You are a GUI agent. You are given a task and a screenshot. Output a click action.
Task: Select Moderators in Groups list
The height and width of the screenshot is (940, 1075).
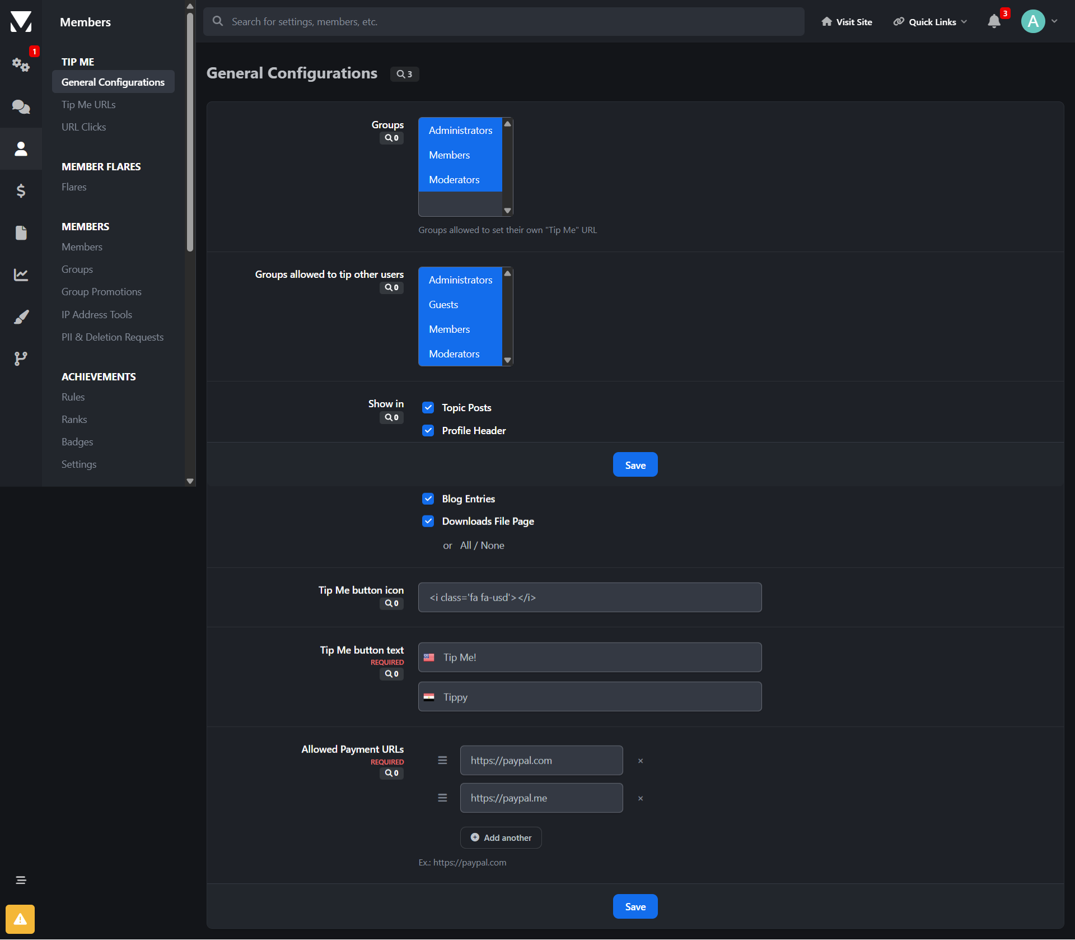tap(460, 179)
